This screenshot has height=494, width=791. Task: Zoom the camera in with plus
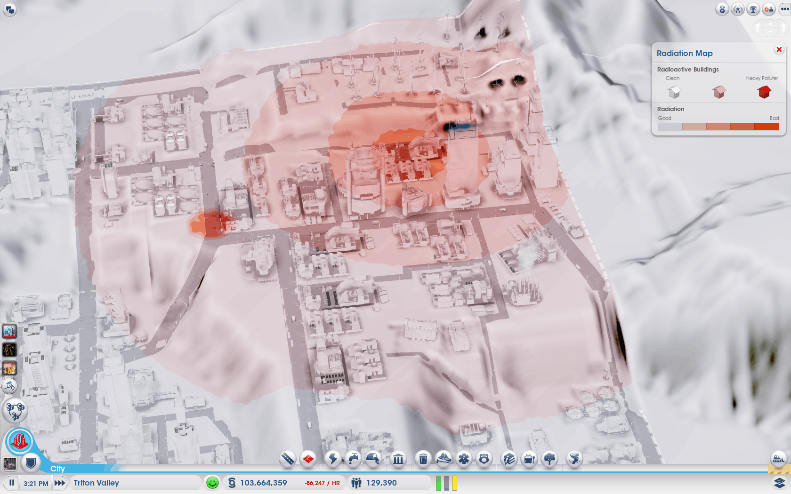click(770, 24)
